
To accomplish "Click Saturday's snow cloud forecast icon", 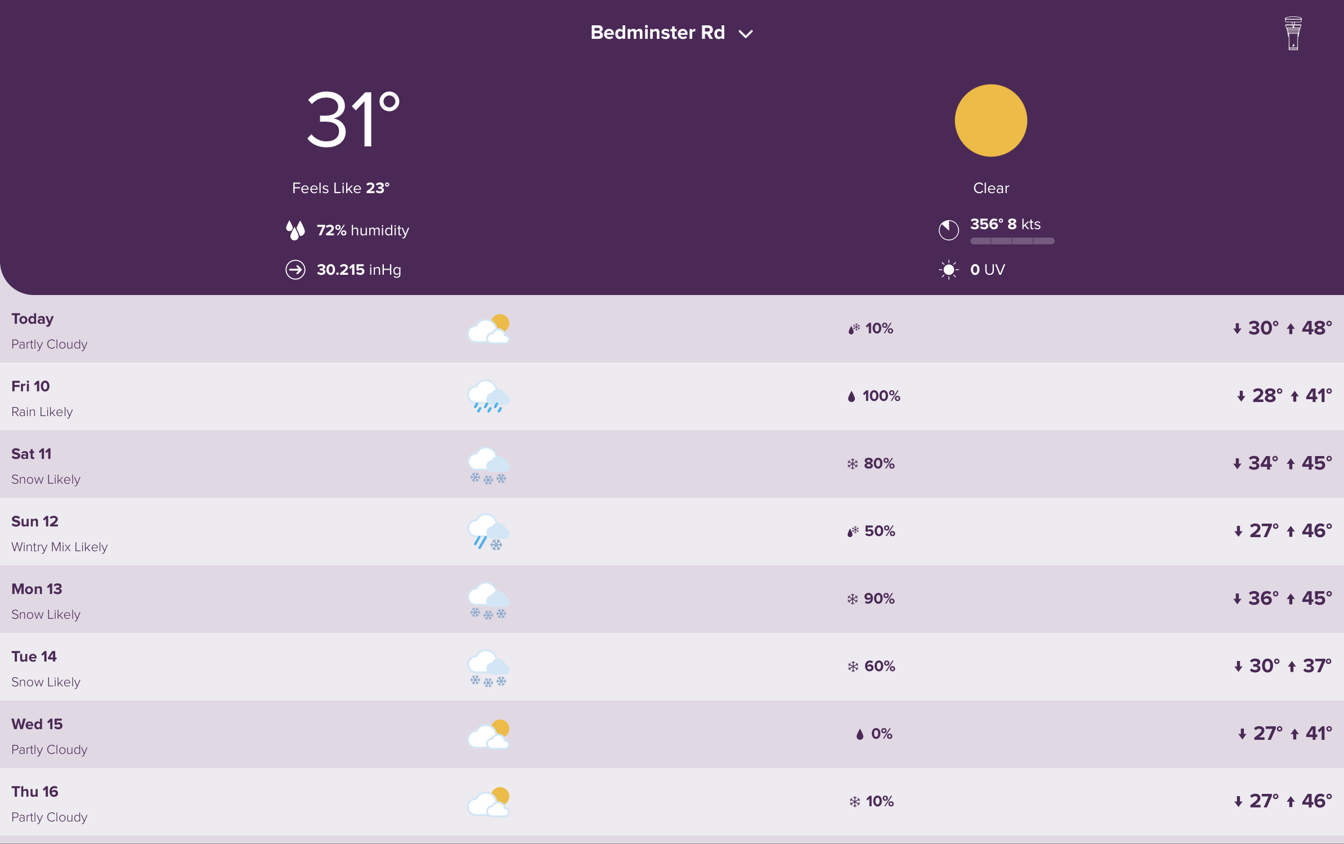I will point(488,465).
